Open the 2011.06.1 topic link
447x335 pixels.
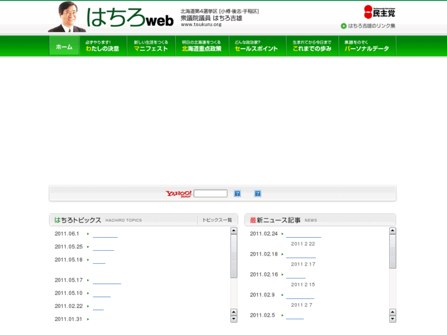click(x=105, y=234)
